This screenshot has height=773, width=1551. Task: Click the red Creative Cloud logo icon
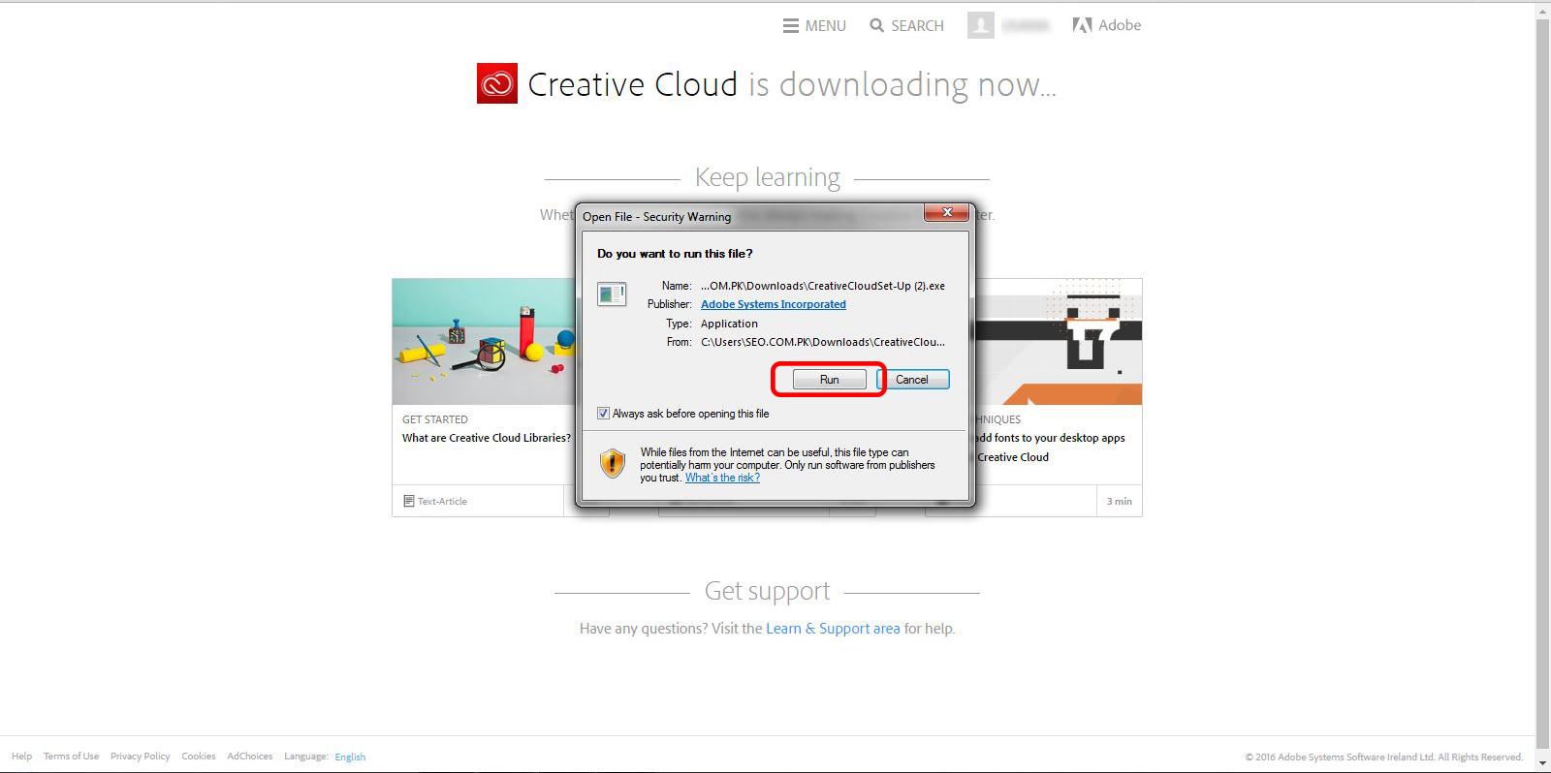point(497,83)
